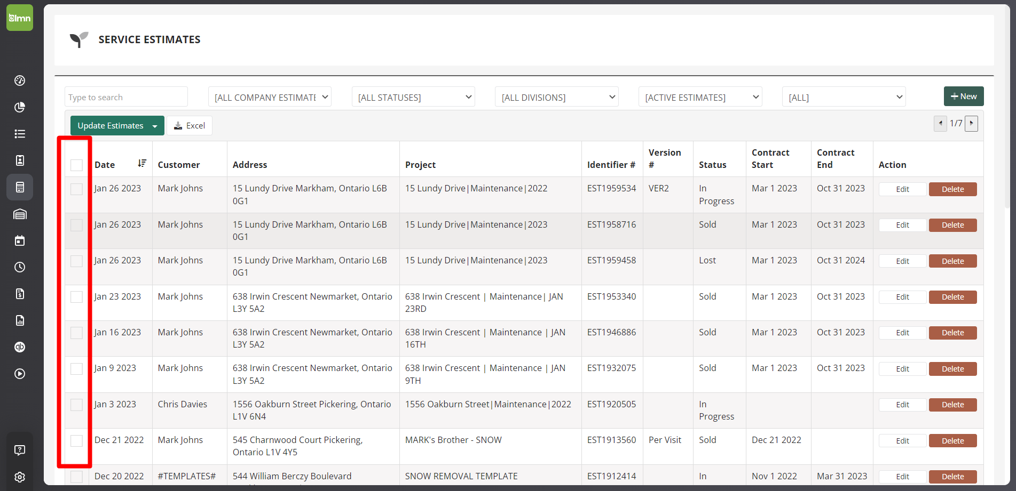Screen dimensions: 1016x491
Task: Open the settings gear sidebar icon
Action: point(20,477)
